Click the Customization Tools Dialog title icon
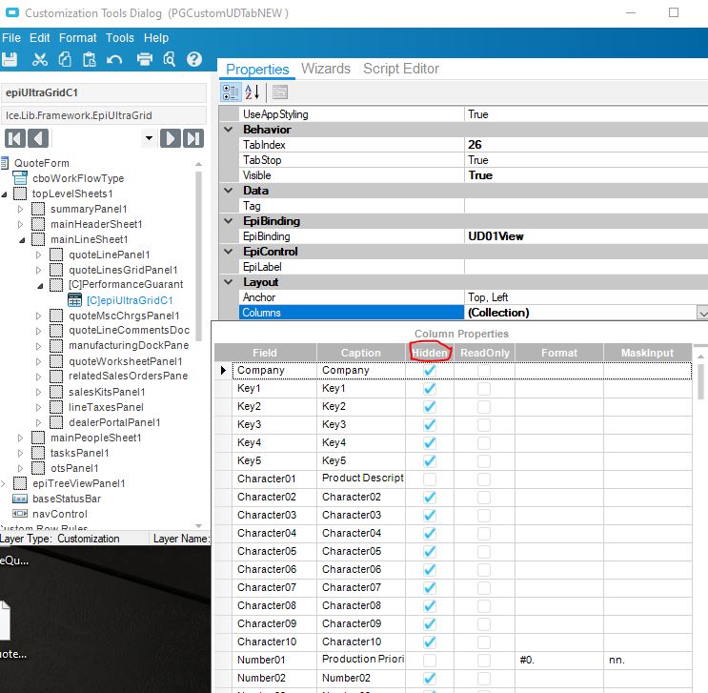This screenshot has height=693, width=708. click(x=12, y=12)
